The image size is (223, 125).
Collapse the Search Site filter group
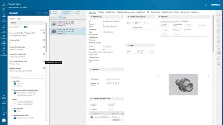(x=12, y=81)
